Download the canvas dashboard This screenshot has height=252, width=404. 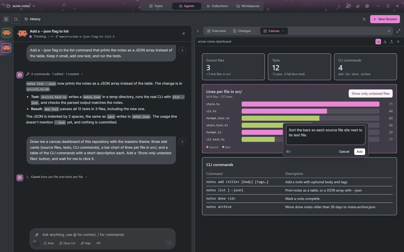click(x=385, y=42)
